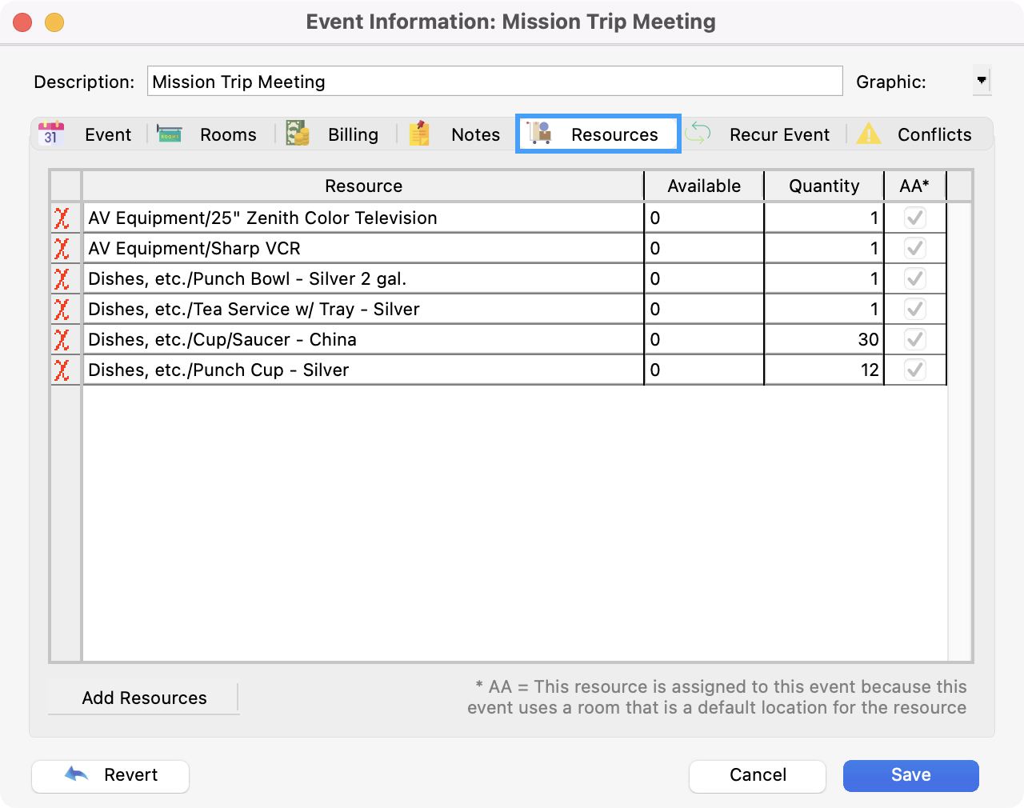Viewport: 1024px width, 808px height.
Task: Go to the Recur Event tab
Action: pos(778,134)
